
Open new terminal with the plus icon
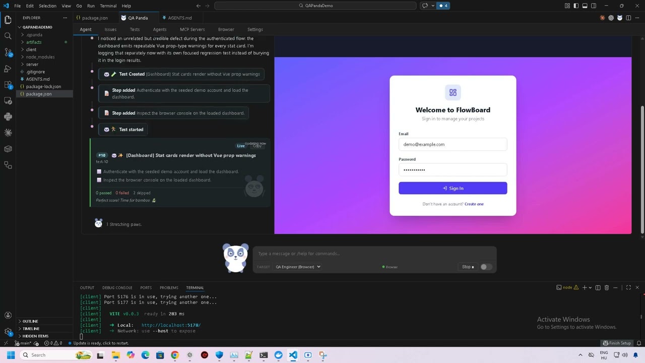tap(585, 287)
